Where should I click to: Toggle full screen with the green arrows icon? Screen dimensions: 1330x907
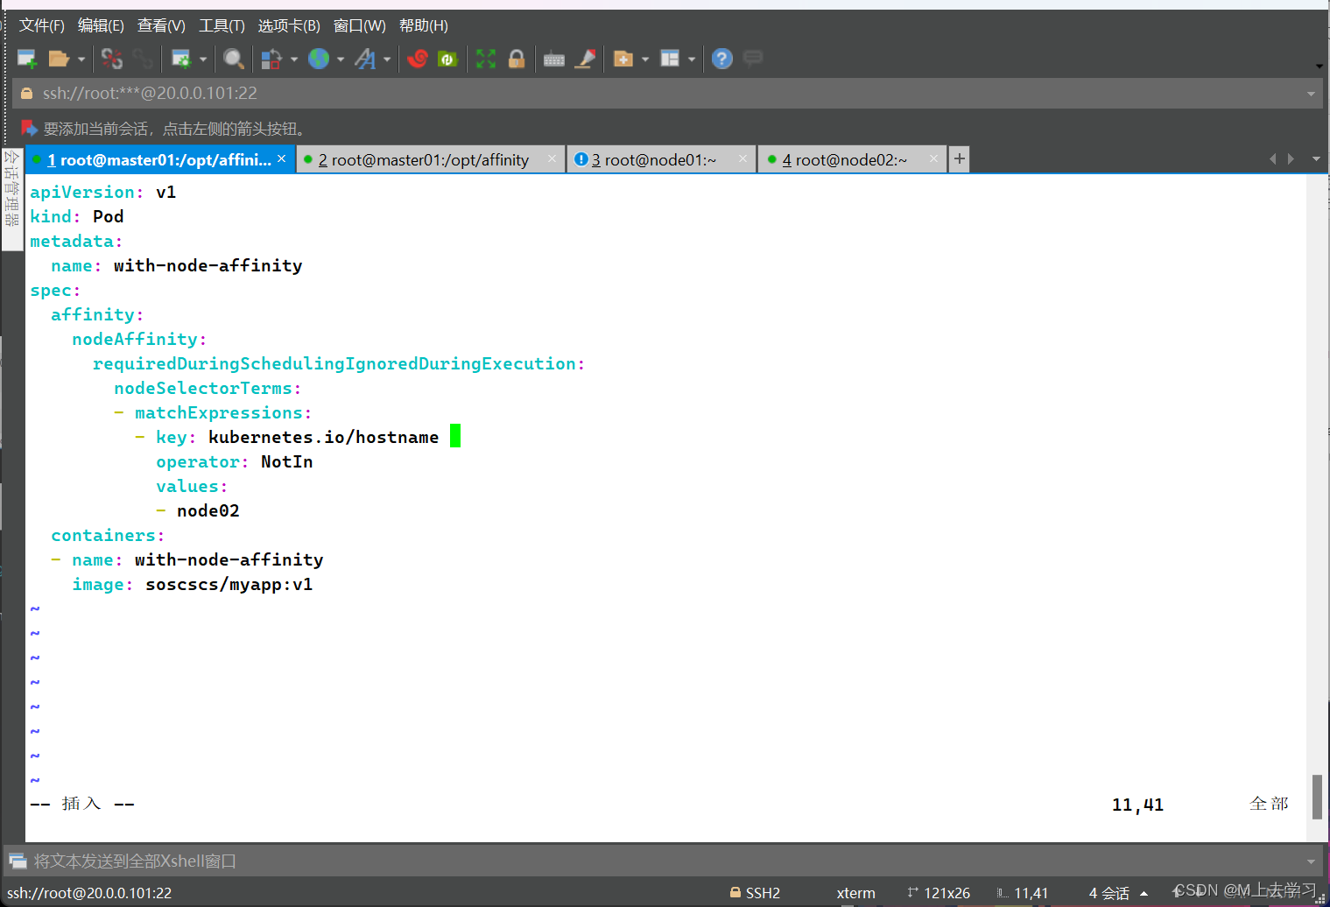coord(486,59)
